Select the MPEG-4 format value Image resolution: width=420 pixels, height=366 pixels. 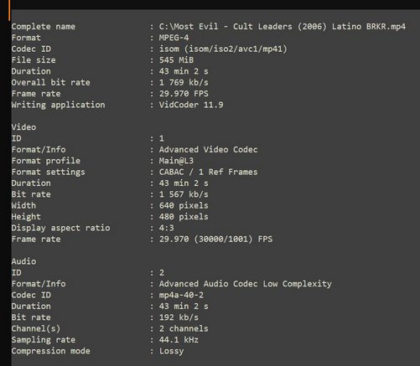pos(174,38)
